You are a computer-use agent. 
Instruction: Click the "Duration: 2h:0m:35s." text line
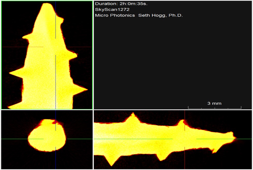[x=121, y=4]
